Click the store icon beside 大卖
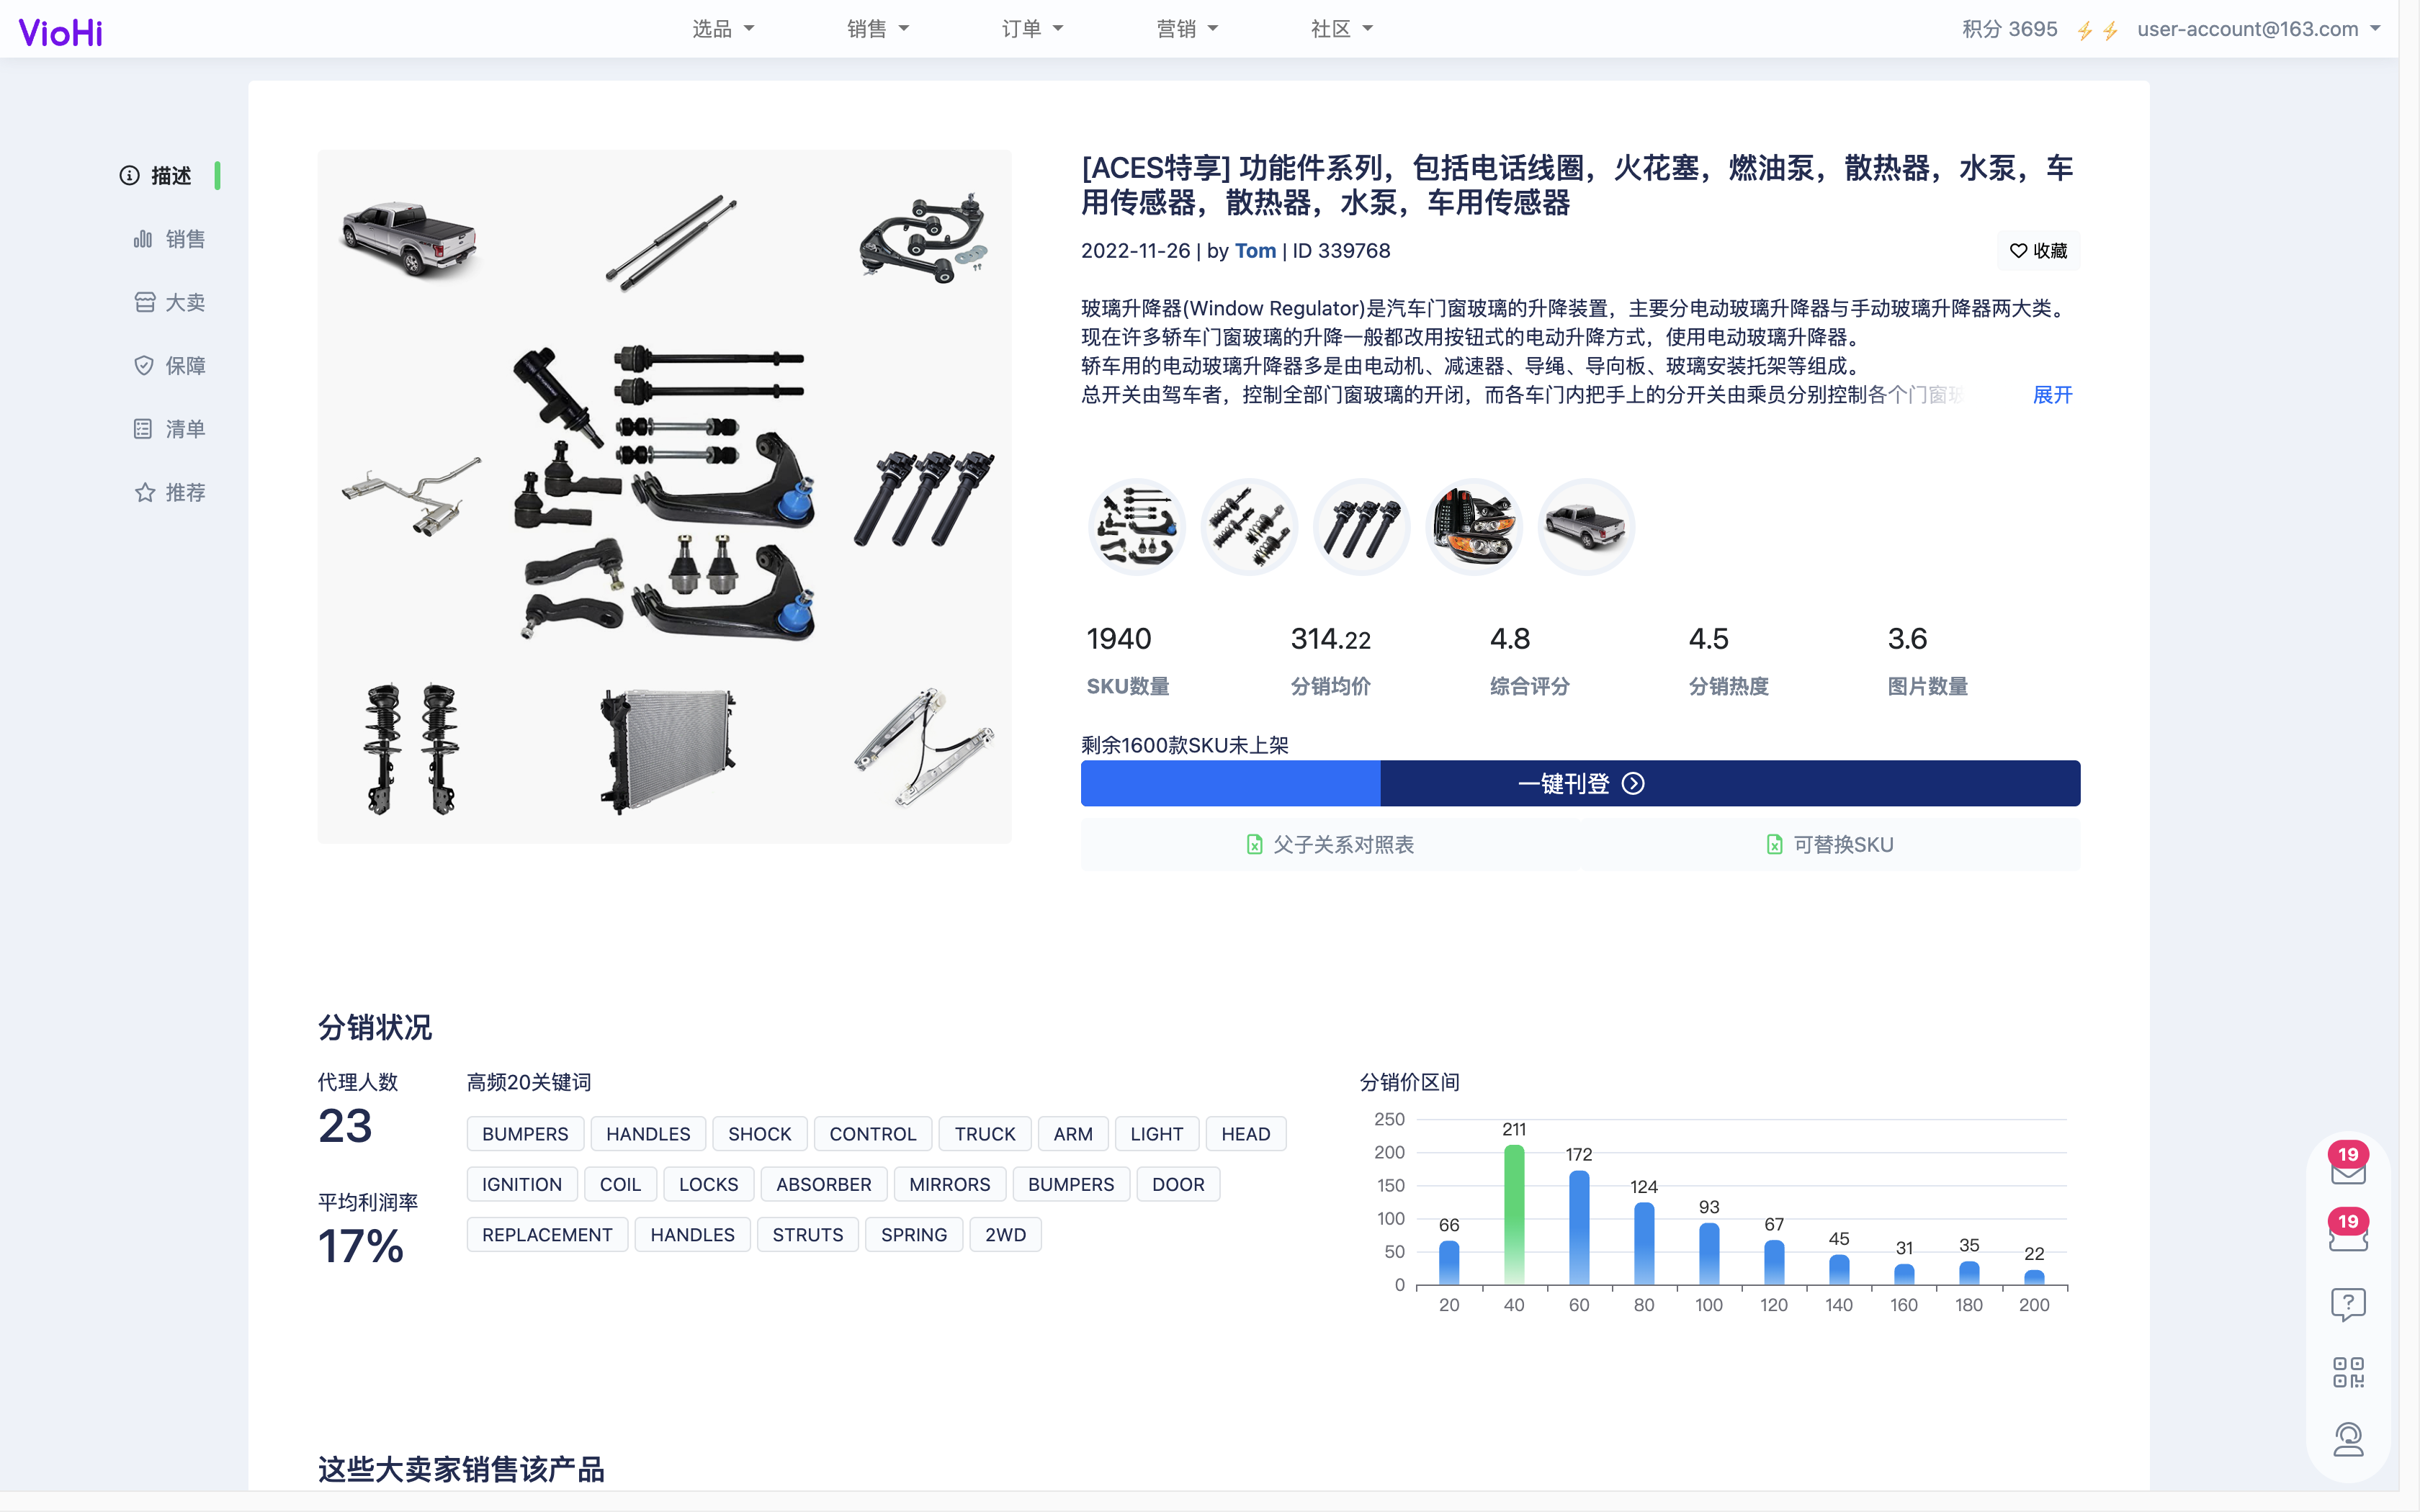Screen dimensions: 2420x1512 pos(144,302)
